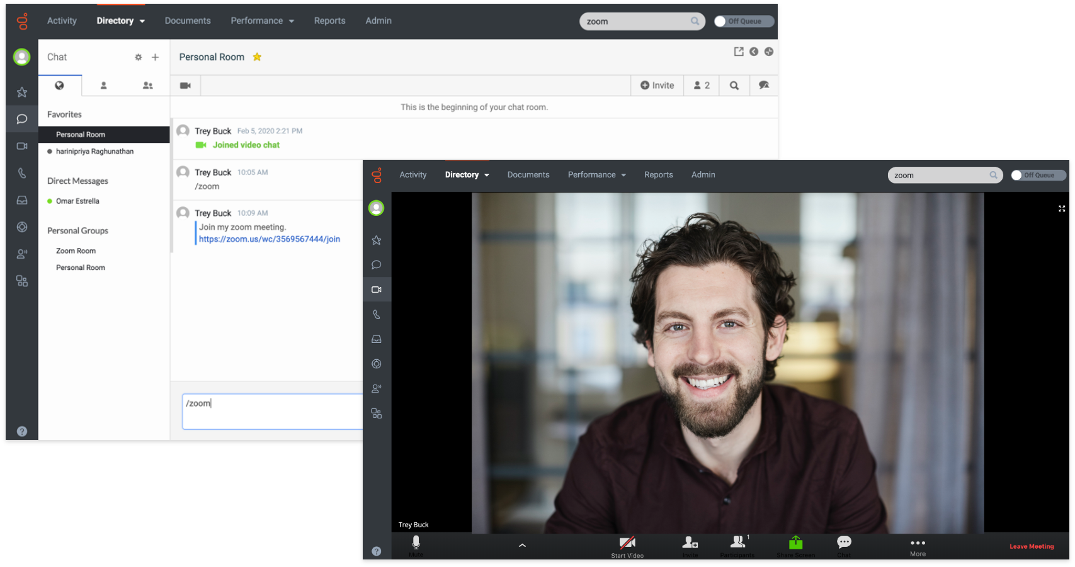The width and height of the screenshot is (1075, 567).
Task: Toggle Off Queue switch in back window
Action: coord(744,21)
